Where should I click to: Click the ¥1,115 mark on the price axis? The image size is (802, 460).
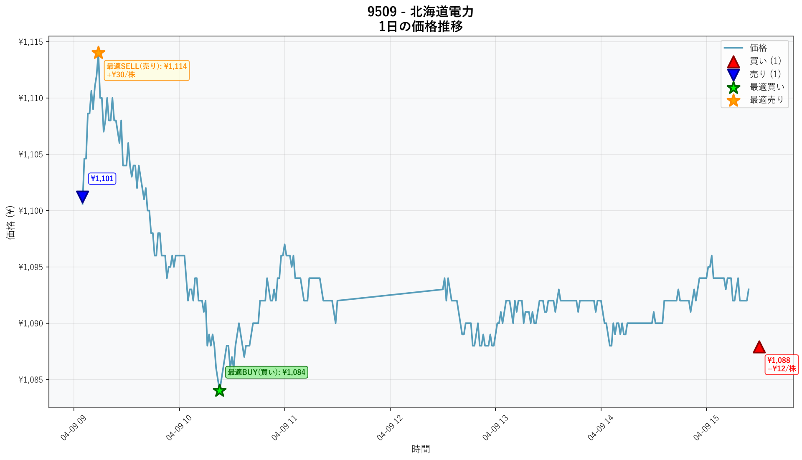click(x=30, y=41)
